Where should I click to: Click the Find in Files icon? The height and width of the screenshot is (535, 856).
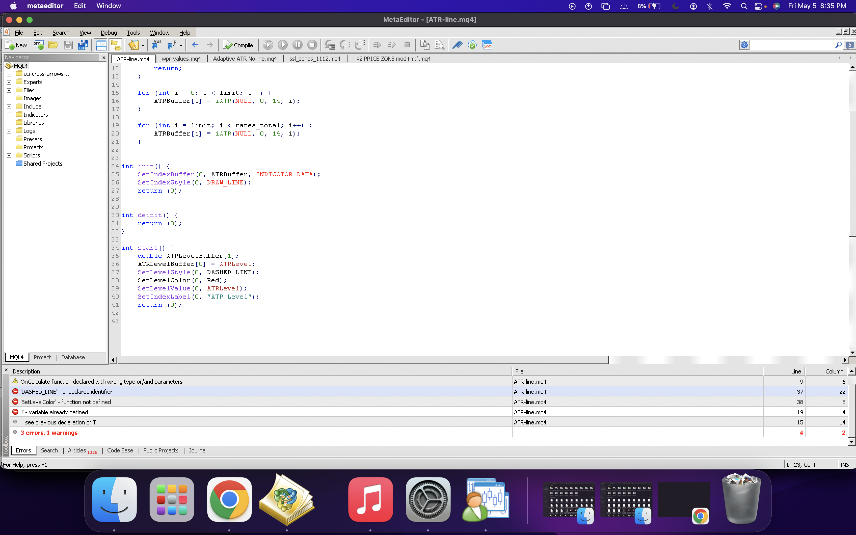[x=439, y=45]
